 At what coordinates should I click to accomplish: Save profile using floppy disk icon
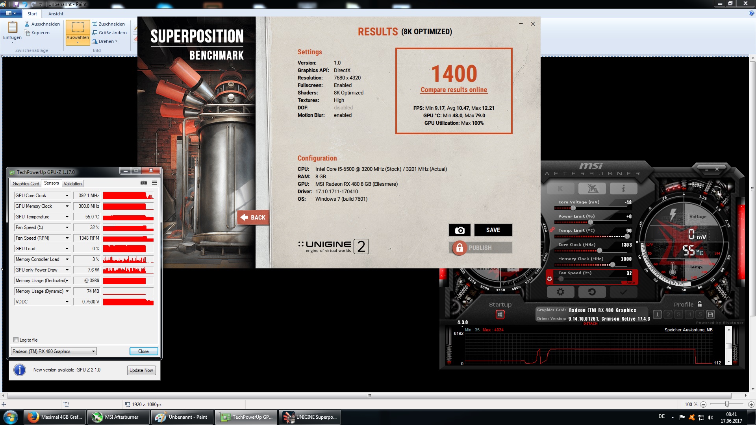[710, 314]
